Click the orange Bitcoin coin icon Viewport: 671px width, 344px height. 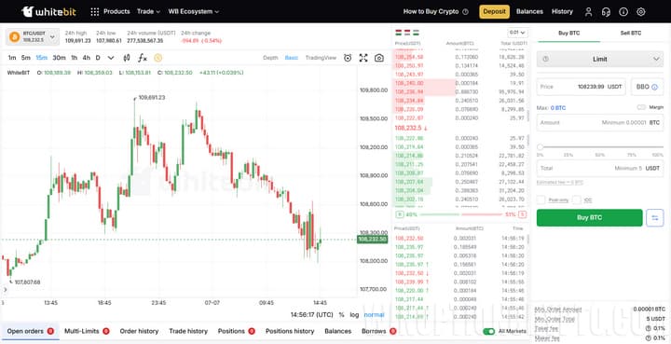point(15,36)
